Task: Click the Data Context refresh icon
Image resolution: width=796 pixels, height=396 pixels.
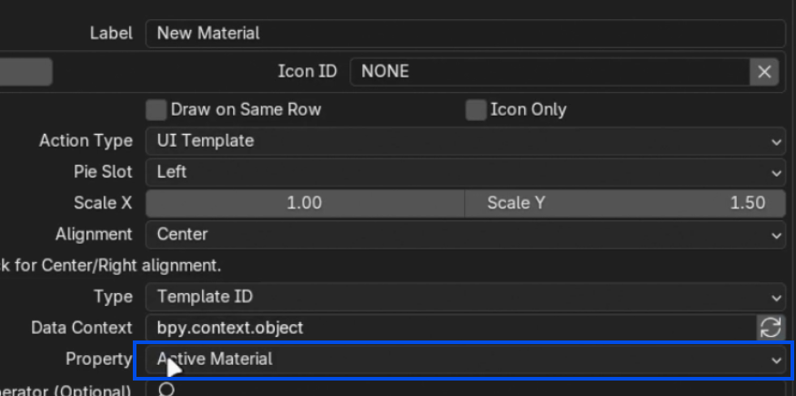Action: pyautogui.click(x=771, y=328)
